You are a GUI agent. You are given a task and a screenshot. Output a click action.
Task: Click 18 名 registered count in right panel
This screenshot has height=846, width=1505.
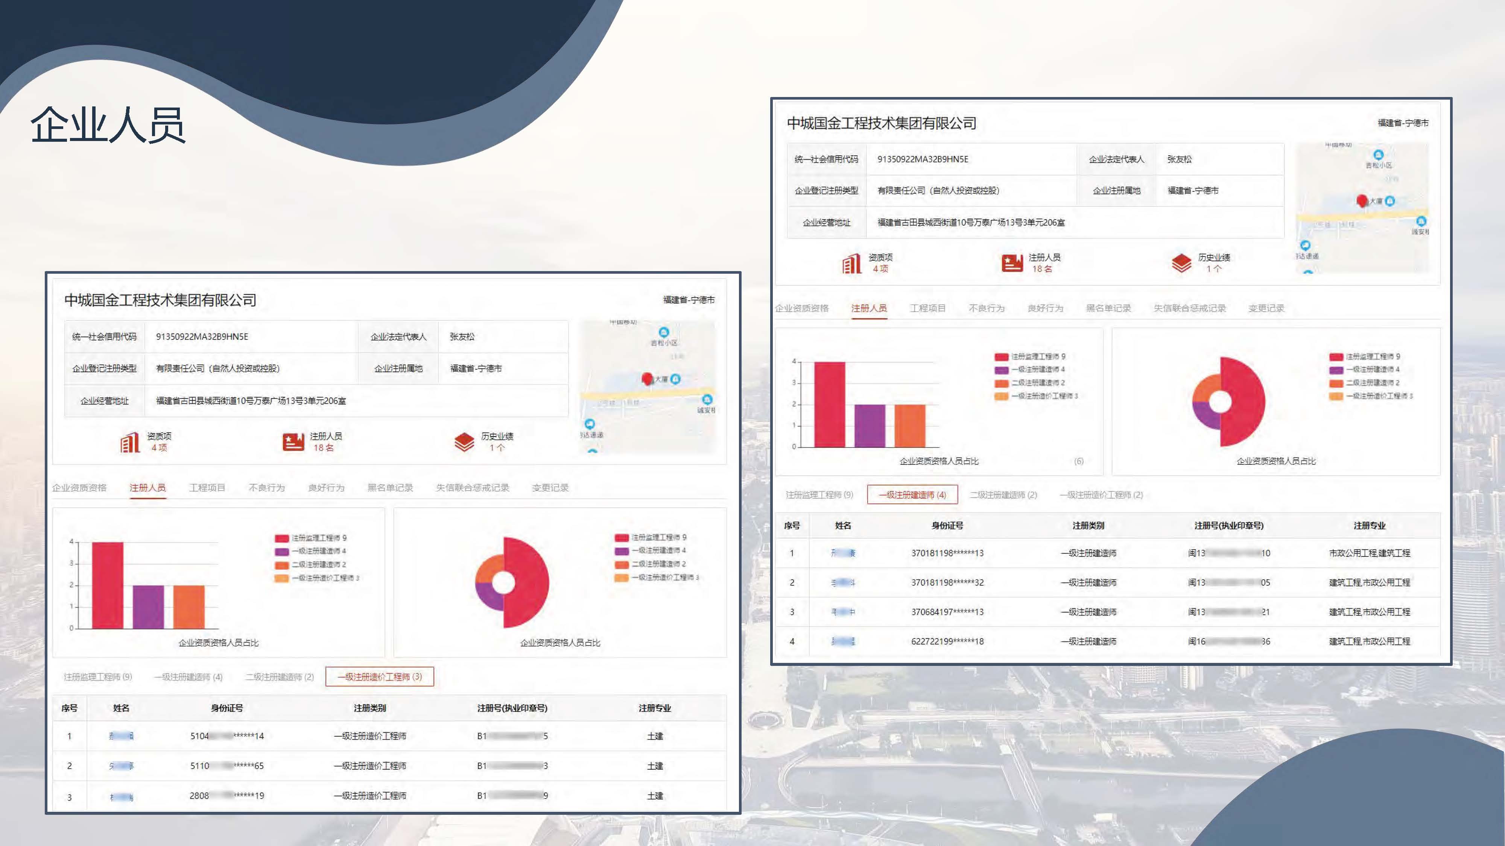[x=1042, y=269]
